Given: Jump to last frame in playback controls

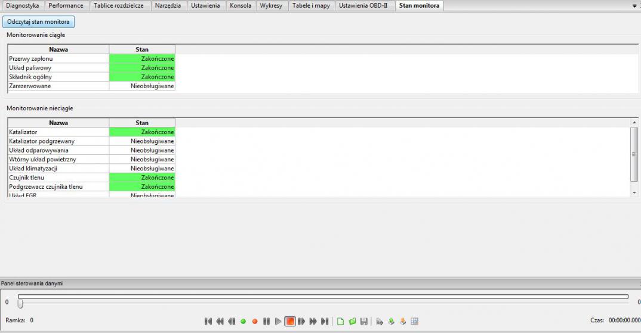Looking at the screenshot, I should point(325,322).
